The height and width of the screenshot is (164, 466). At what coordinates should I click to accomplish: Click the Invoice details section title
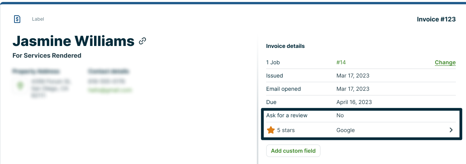coord(285,46)
